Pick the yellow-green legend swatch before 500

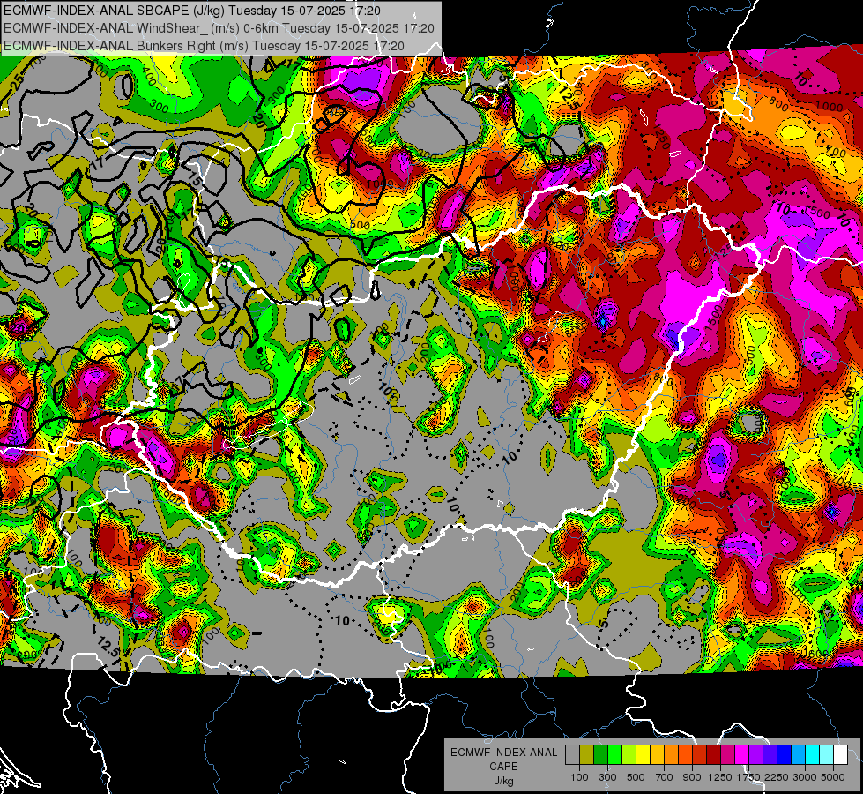point(629,754)
